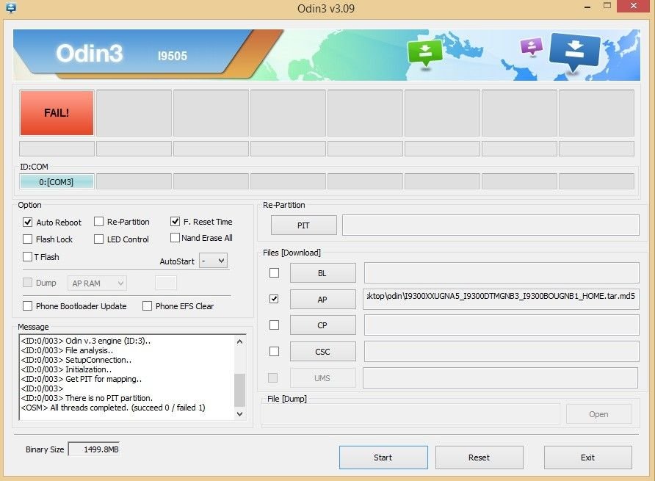This screenshot has height=481, width=655.
Task: Click the 'File analysis..' log line
Action: click(x=67, y=350)
